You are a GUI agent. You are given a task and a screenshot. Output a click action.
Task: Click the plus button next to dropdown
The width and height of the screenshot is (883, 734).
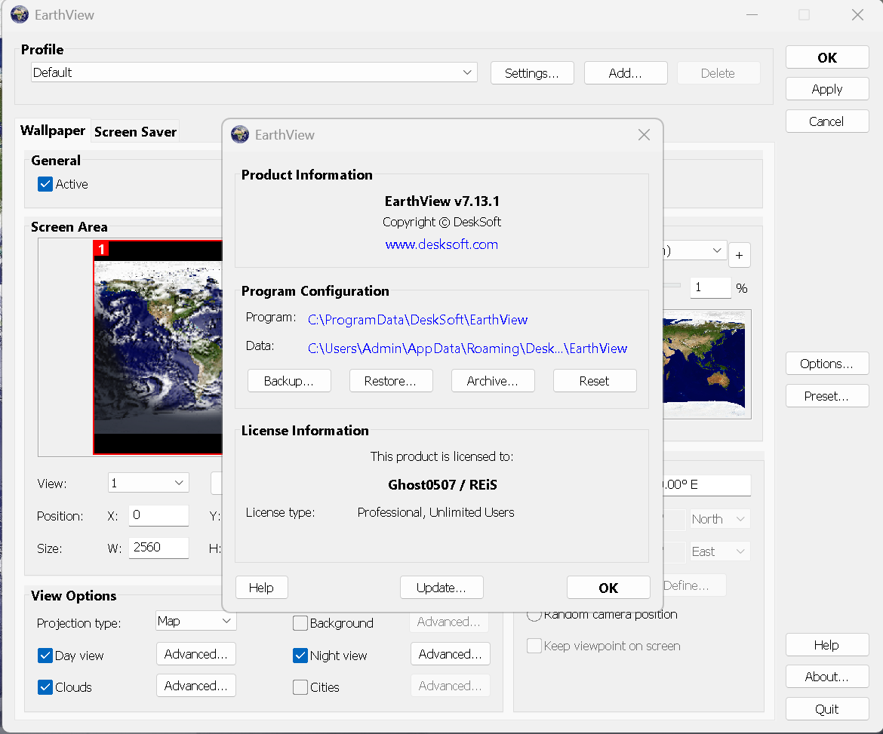point(740,255)
